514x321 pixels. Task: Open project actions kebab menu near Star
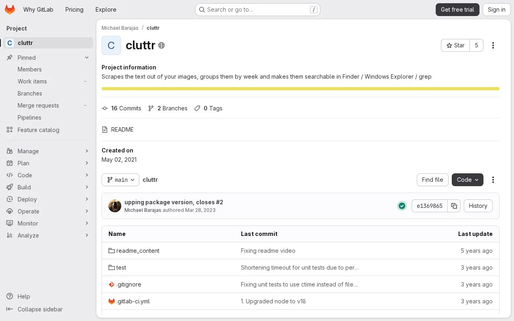(x=493, y=45)
